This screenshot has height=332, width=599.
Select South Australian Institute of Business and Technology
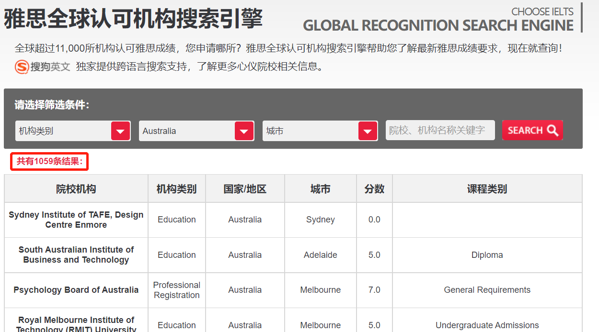click(x=76, y=255)
